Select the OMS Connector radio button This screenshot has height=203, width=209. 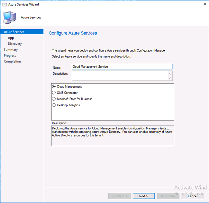54,93
